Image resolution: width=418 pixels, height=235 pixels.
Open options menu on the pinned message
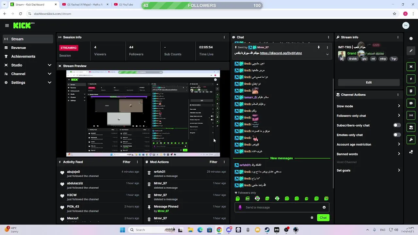[327, 47]
